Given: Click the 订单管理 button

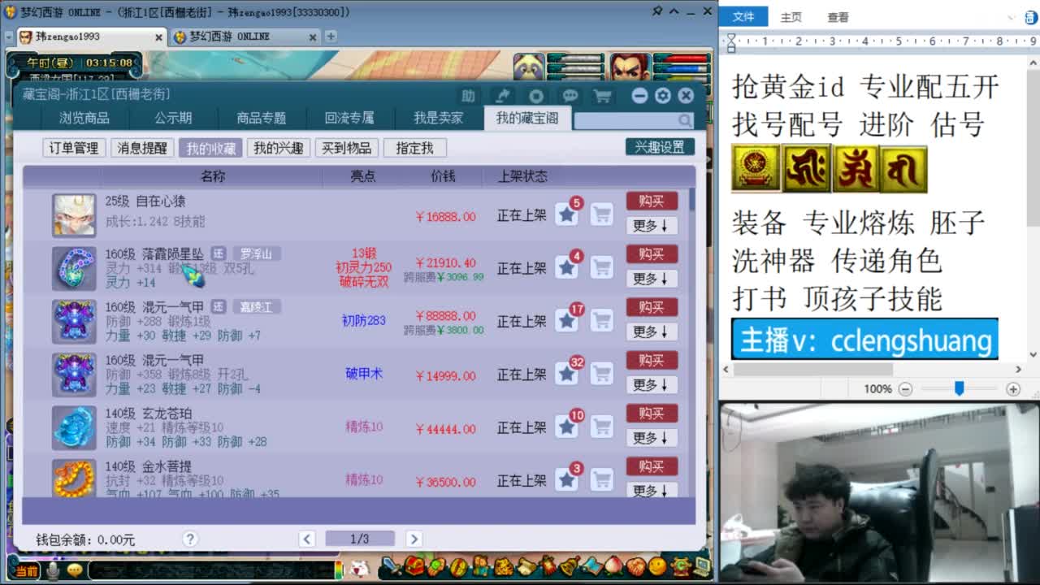Looking at the screenshot, I should 74,148.
